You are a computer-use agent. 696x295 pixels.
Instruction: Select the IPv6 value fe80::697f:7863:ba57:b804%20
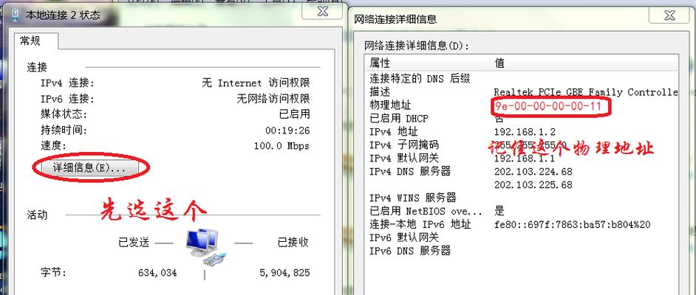[572, 225]
